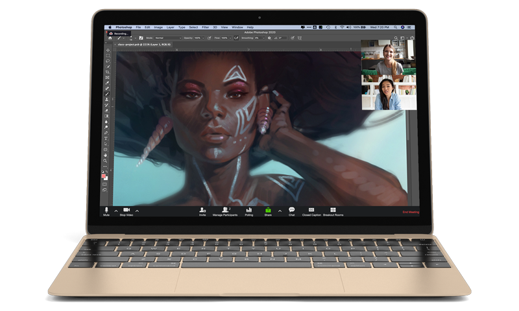Toggle pressure for opacity icon
Viewport: 519px width, 311px height.
[209, 38]
